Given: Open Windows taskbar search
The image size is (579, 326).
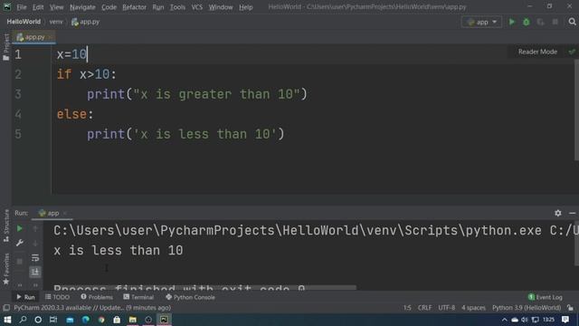Looking at the screenshot, I should tap(23, 320).
